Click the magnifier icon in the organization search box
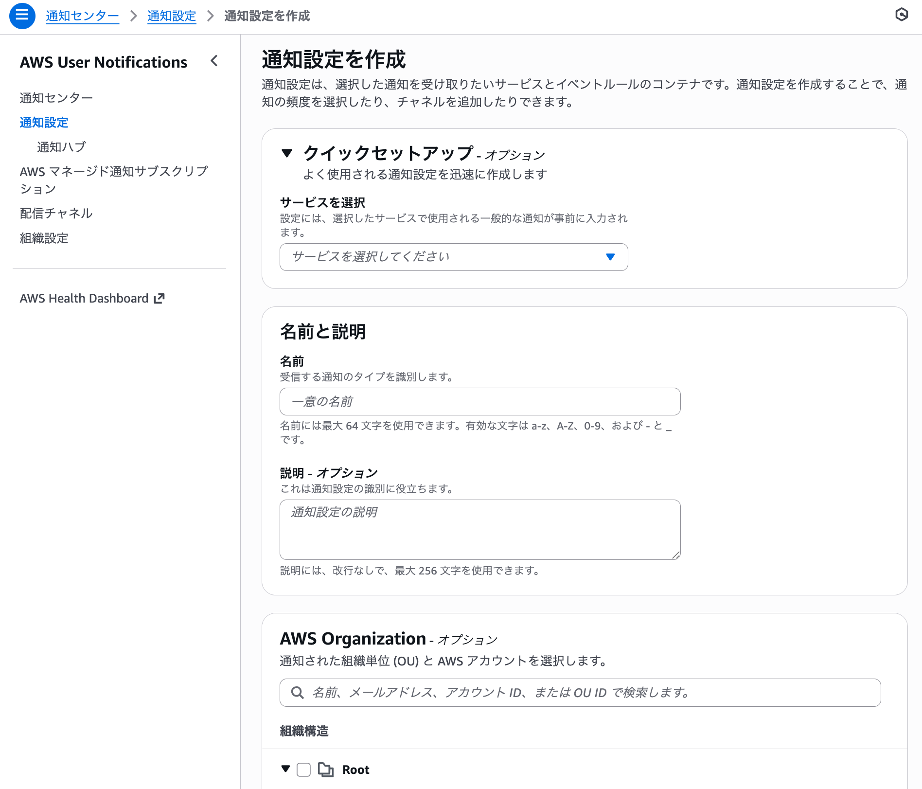 tap(298, 692)
